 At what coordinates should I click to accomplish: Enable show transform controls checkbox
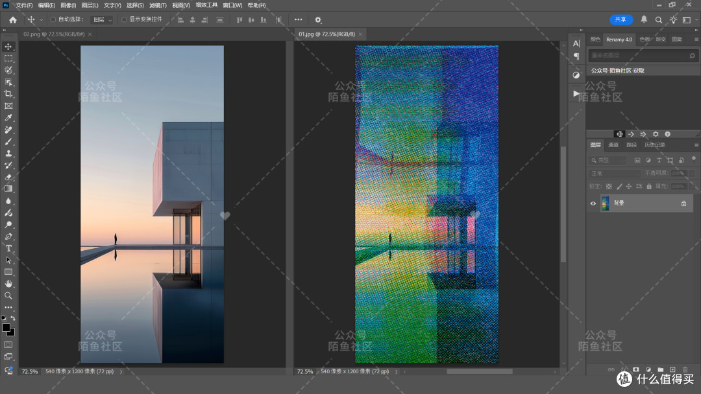point(124,19)
